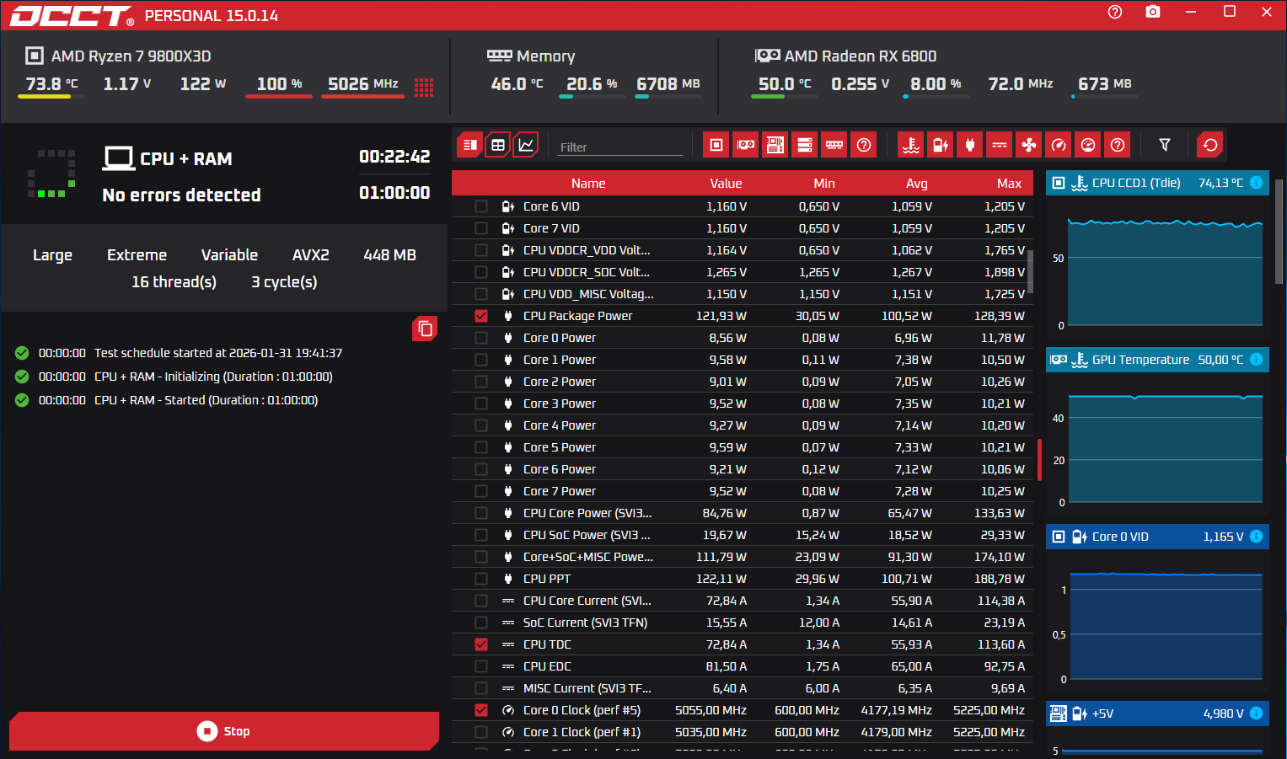Uncheck the Core 0 Clock (perf #5) checkbox

(481, 710)
